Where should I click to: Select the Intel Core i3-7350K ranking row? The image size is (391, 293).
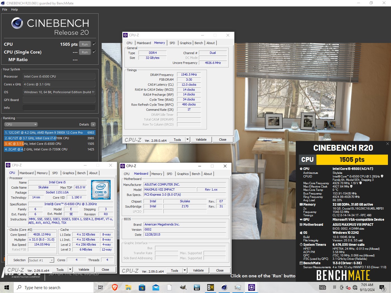coord(50,149)
